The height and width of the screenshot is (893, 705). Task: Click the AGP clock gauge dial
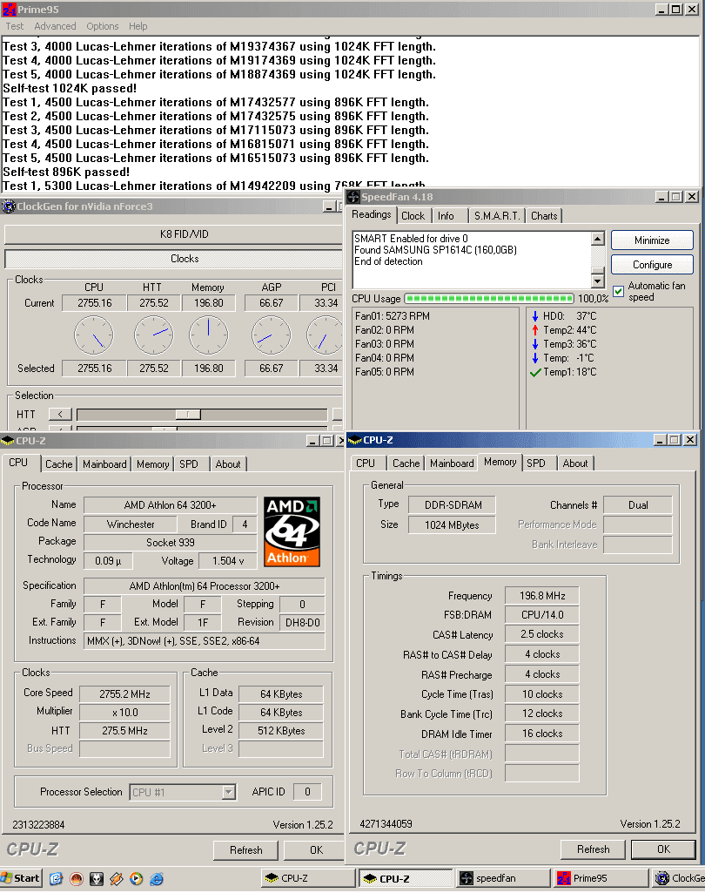(271, 335)
